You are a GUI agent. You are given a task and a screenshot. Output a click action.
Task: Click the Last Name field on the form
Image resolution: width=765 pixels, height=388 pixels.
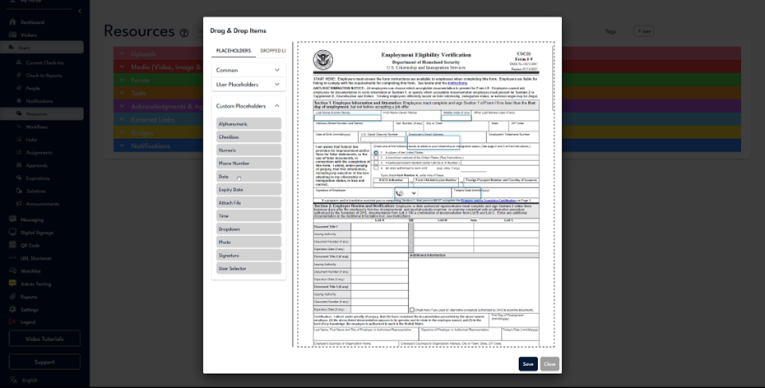(347, 117)
